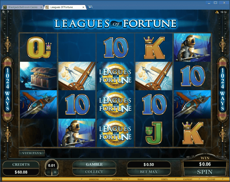Screen dimensions: 230x182
Task: Open a new tab with the plus icon
Action: [90, 7]
